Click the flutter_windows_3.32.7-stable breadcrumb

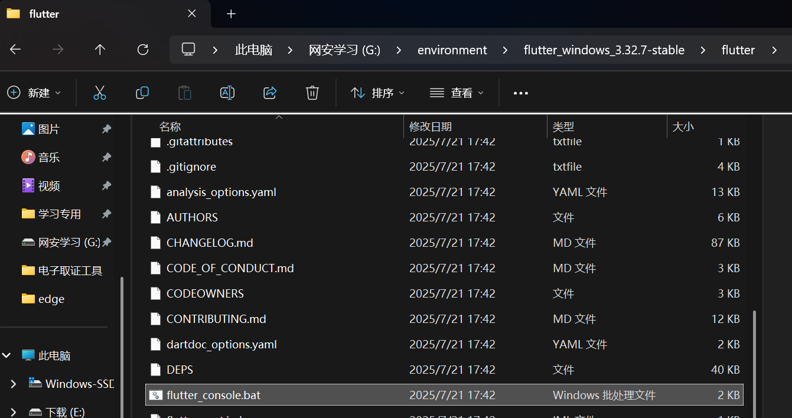(604, 50)
